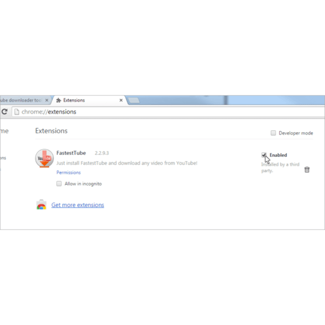Close the Extensions tab
This screenshot has width=325, height=325.
tap(121, 100)
